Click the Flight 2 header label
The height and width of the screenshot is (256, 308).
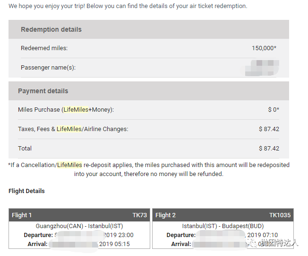click(165, 215)
